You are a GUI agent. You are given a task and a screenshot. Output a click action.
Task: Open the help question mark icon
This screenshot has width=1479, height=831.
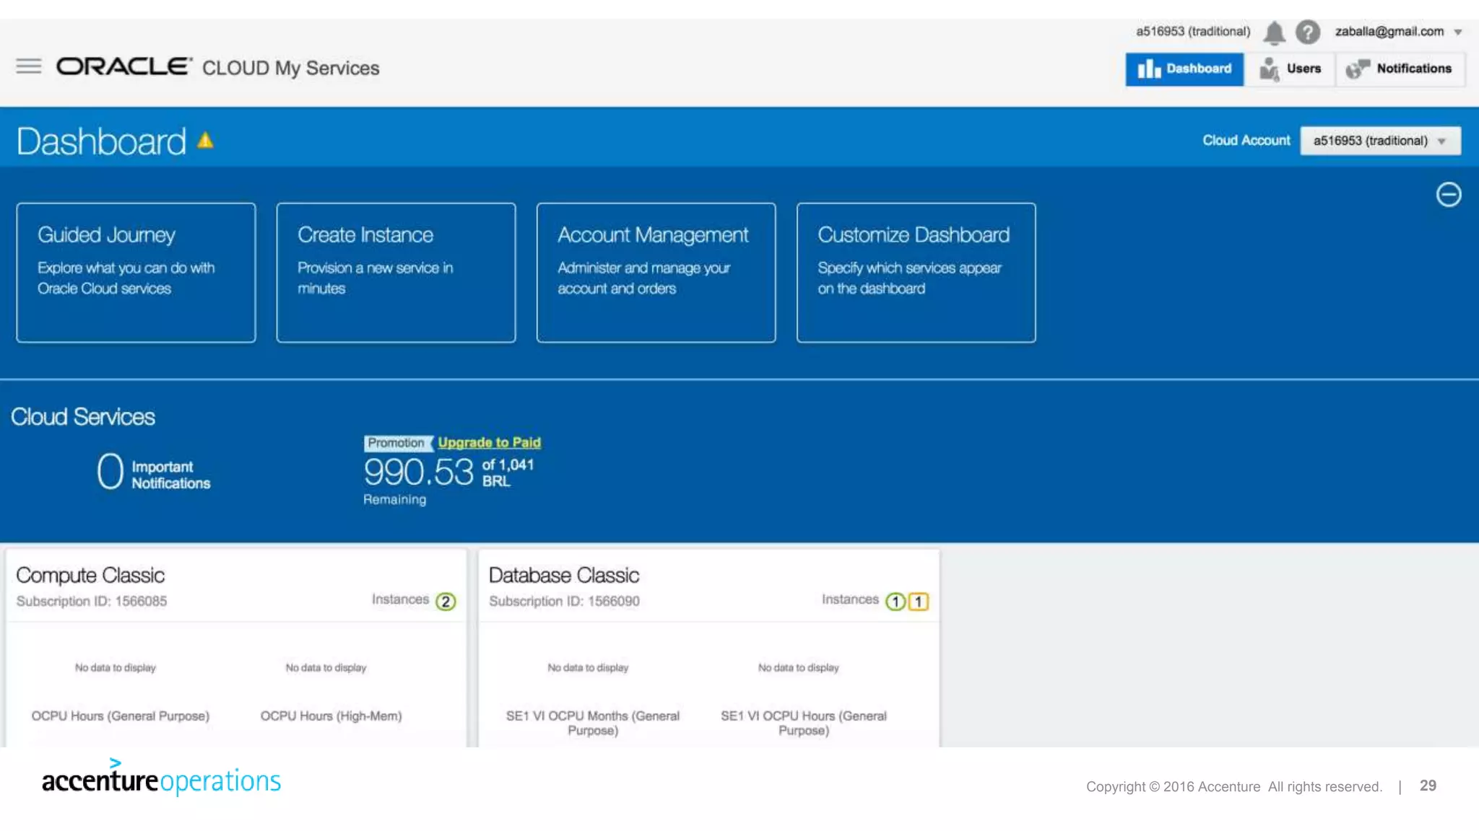coord(1307,32)
